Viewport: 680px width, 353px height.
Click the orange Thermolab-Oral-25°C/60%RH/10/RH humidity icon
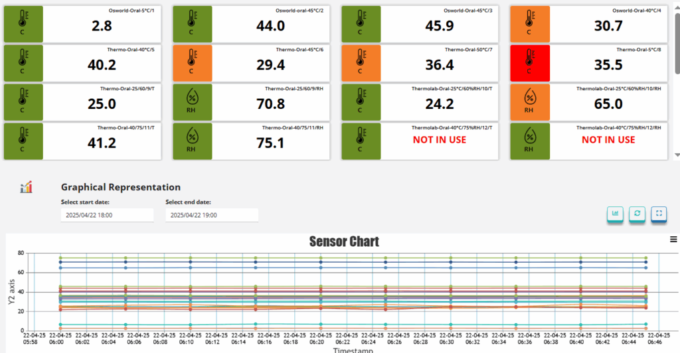pyautogui.click(x=529, y=102)
